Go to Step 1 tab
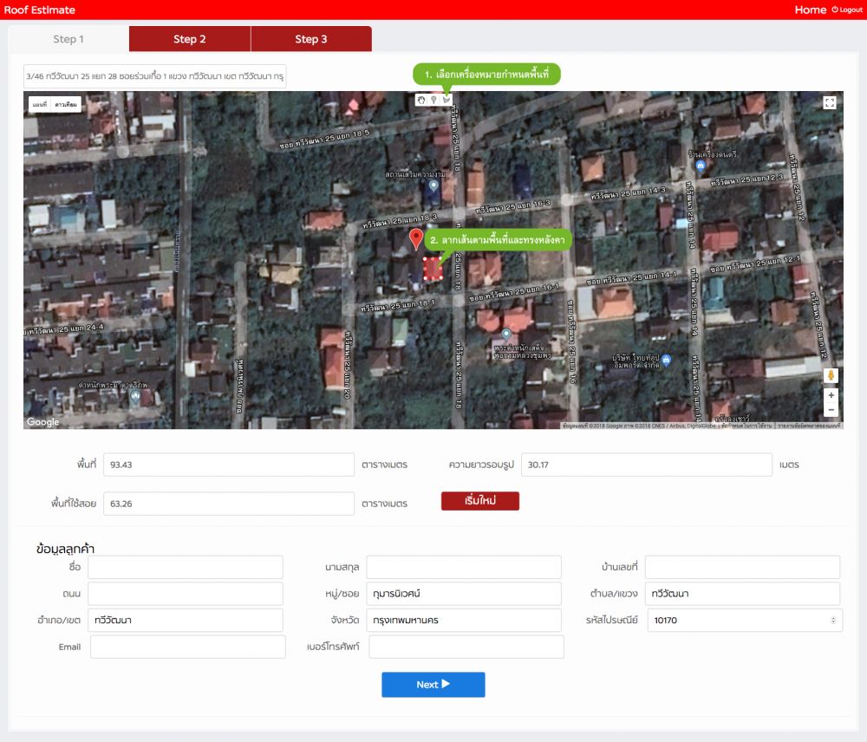 click(x=68, y=39)
